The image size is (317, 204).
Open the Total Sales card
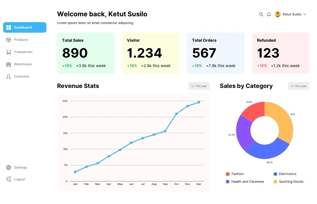click(86, 53)
